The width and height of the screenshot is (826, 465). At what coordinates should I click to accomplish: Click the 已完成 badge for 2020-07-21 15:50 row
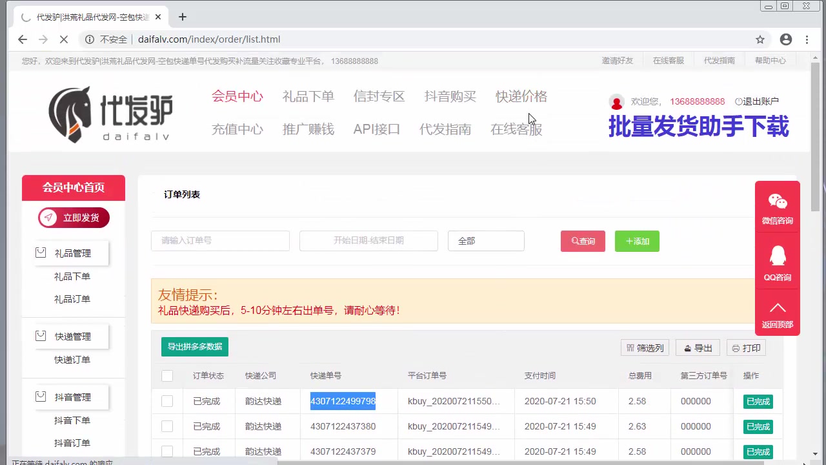pyautogui.click(x=758, y=402)
